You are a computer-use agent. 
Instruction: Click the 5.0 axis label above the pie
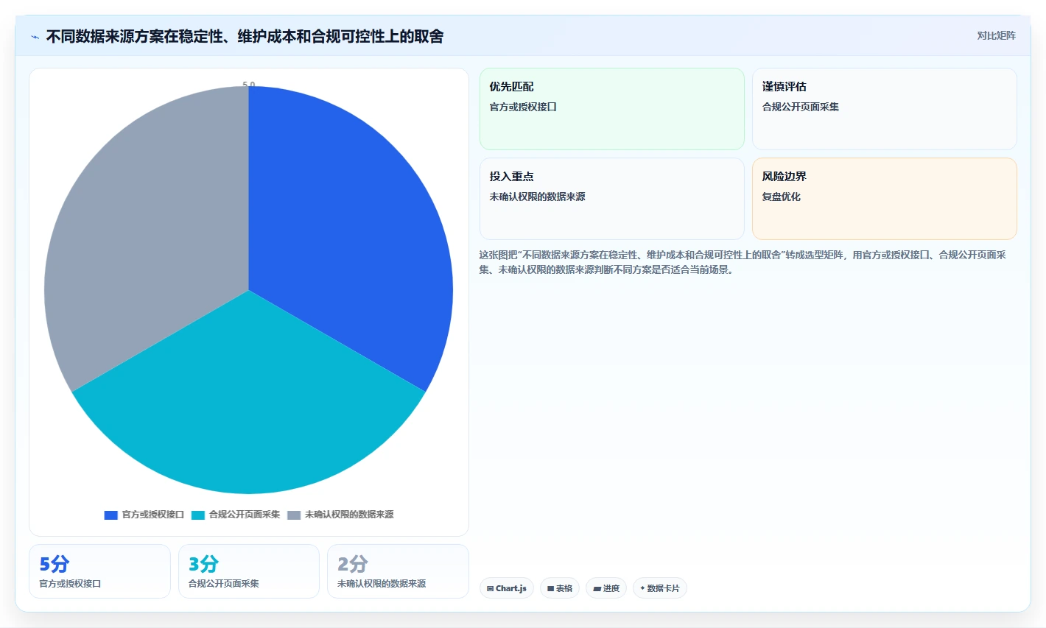[249, 85]
